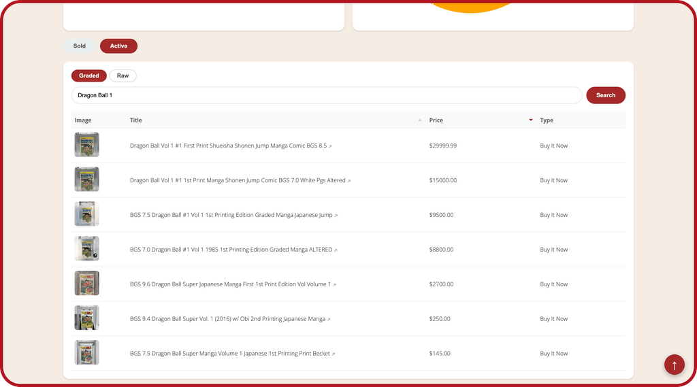Select the $29999.99 price cell
Screen dimensions: 697x387
[442, 146]
